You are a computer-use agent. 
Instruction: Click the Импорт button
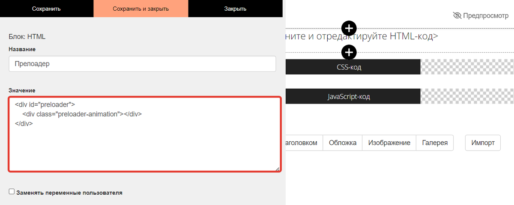[483, 143]
